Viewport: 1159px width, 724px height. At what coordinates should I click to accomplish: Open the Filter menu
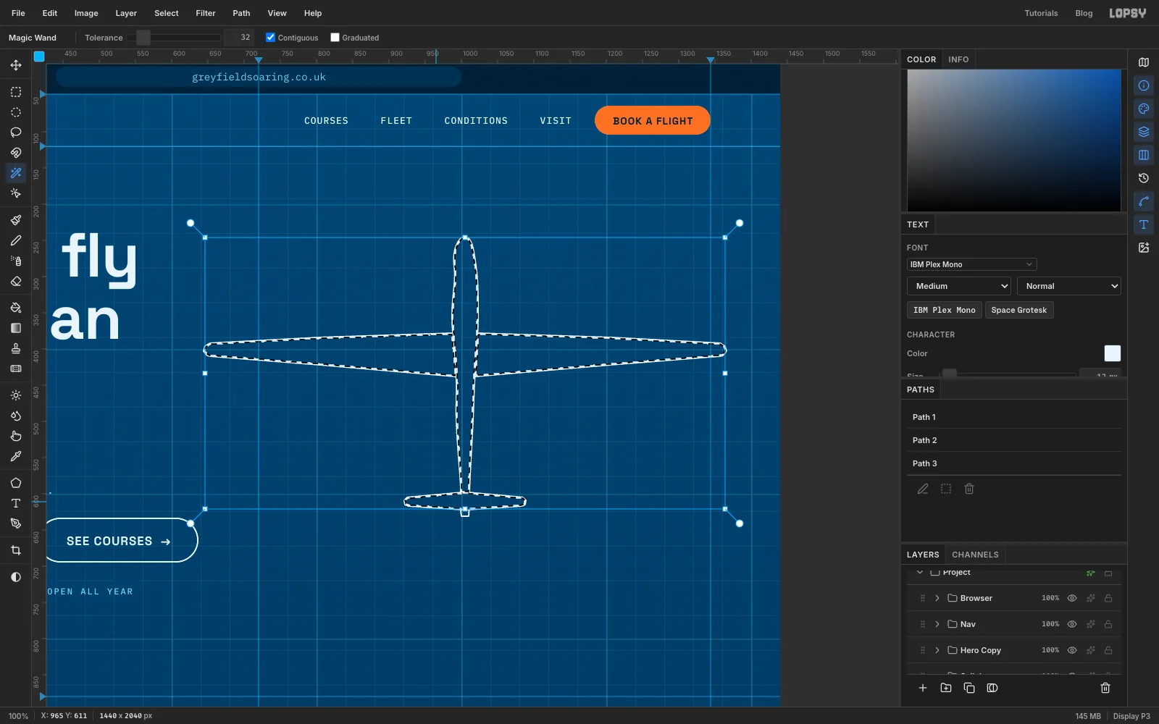point(206,13)
